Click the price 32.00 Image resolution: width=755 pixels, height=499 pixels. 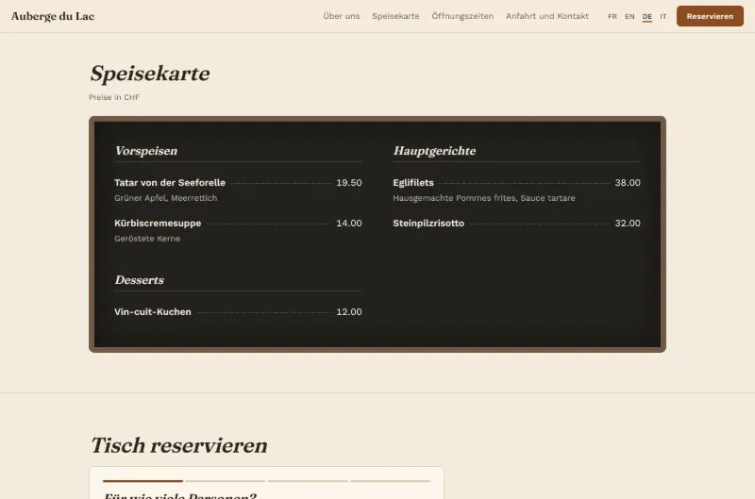pos(628,224)
